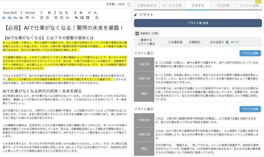
Task: Switch to the セールス文章 tab
Action: 172,5
